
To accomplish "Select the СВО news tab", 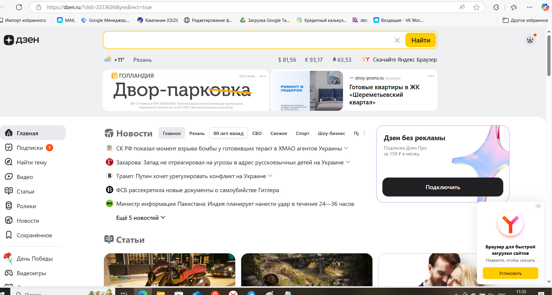I will click(257, 133).
